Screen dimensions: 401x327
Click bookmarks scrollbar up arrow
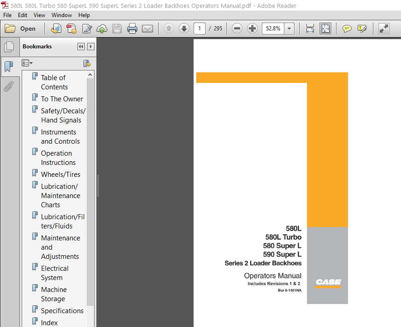90,75
